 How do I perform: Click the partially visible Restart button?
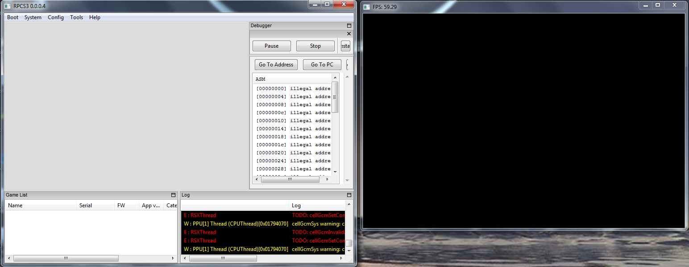(x=345, y=46)
